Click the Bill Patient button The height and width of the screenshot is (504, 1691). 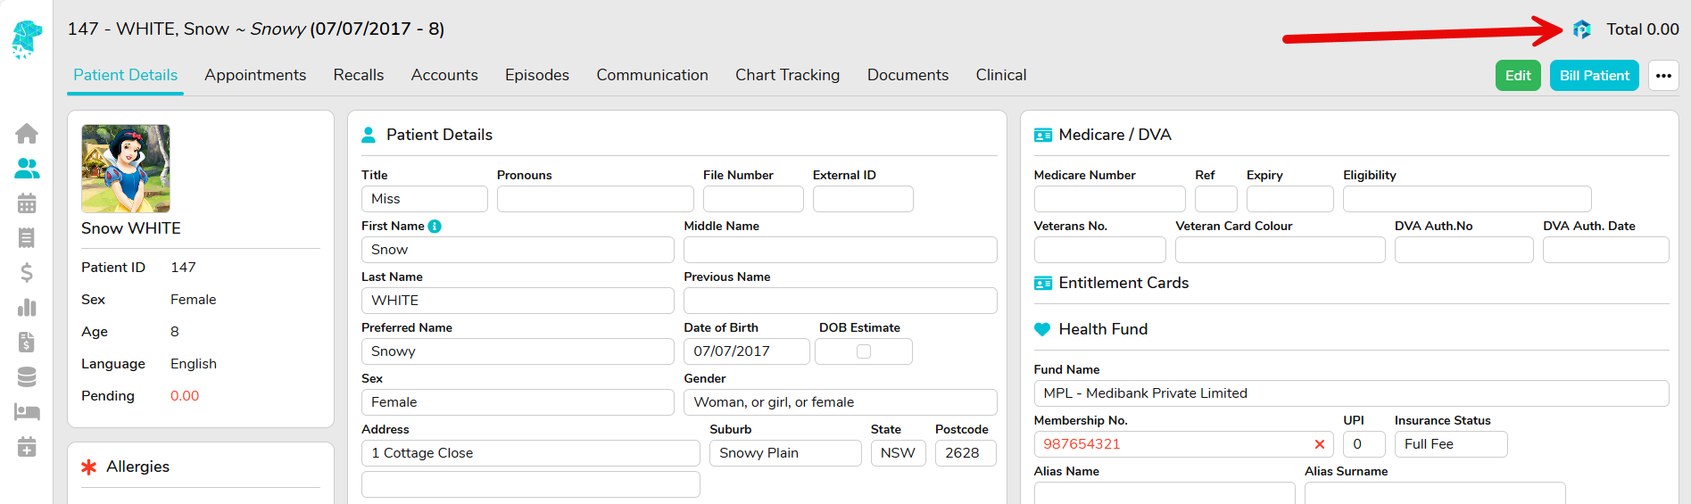(x=1594, y=76)
